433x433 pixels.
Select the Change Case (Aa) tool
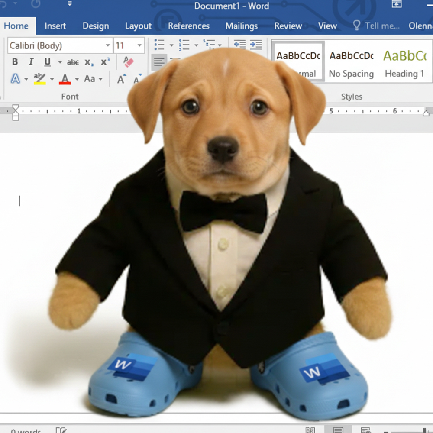point(90,79)
